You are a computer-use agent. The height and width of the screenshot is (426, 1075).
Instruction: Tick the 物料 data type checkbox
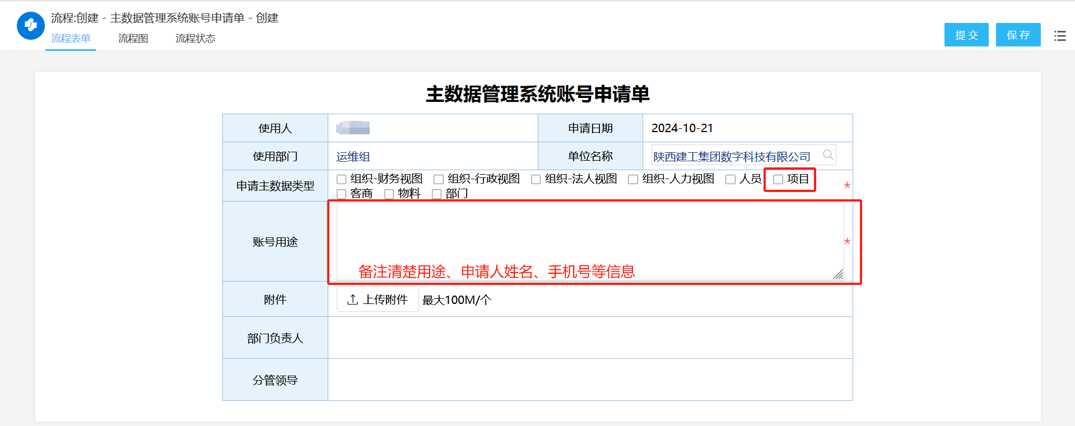tap(389, 194)
